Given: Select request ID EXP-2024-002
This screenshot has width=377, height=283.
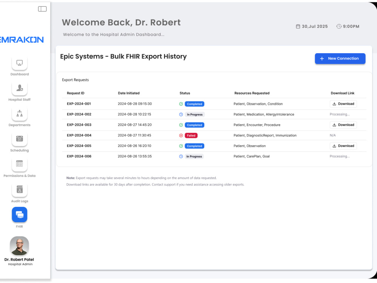Looking at the screenshot, I should [79, 114].
